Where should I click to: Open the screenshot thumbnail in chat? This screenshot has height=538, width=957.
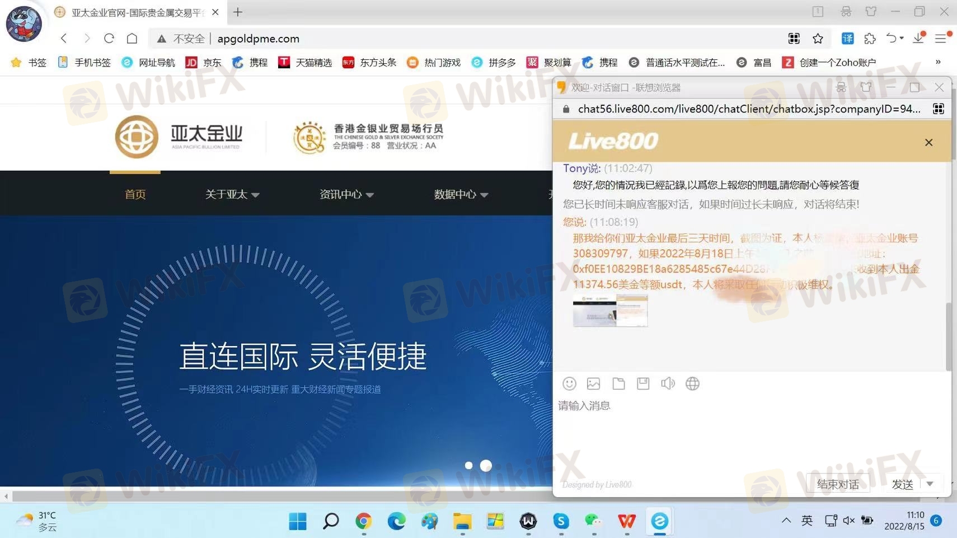click(610, 311)
